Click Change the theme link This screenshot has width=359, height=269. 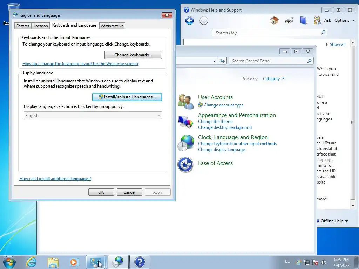[215, 122]
